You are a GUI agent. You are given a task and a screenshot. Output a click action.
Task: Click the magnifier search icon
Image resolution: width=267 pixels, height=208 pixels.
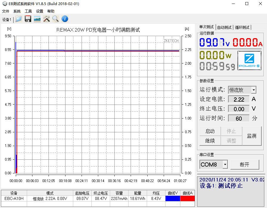click(x=55, y=19)
